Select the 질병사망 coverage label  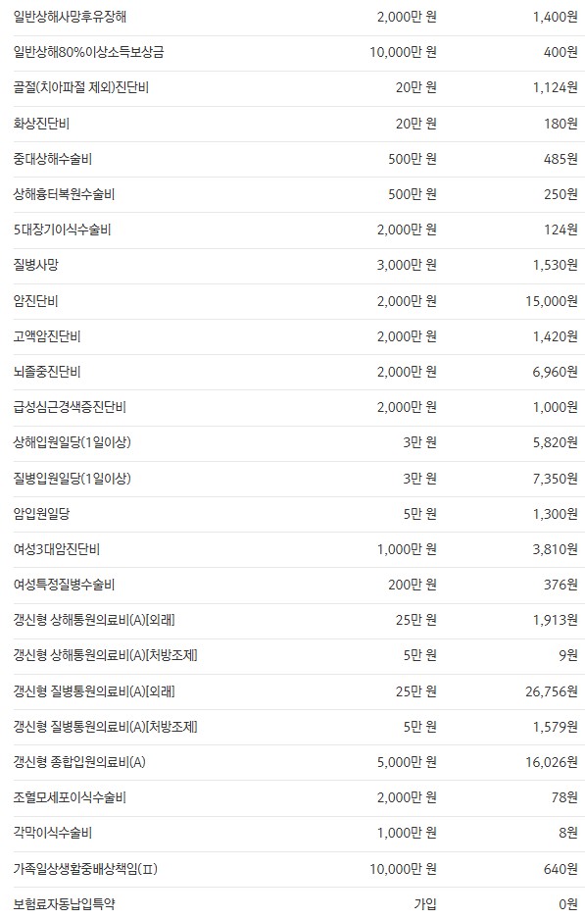tap(35, 265)
